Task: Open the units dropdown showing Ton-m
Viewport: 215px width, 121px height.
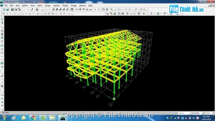Action: [210, 113]
